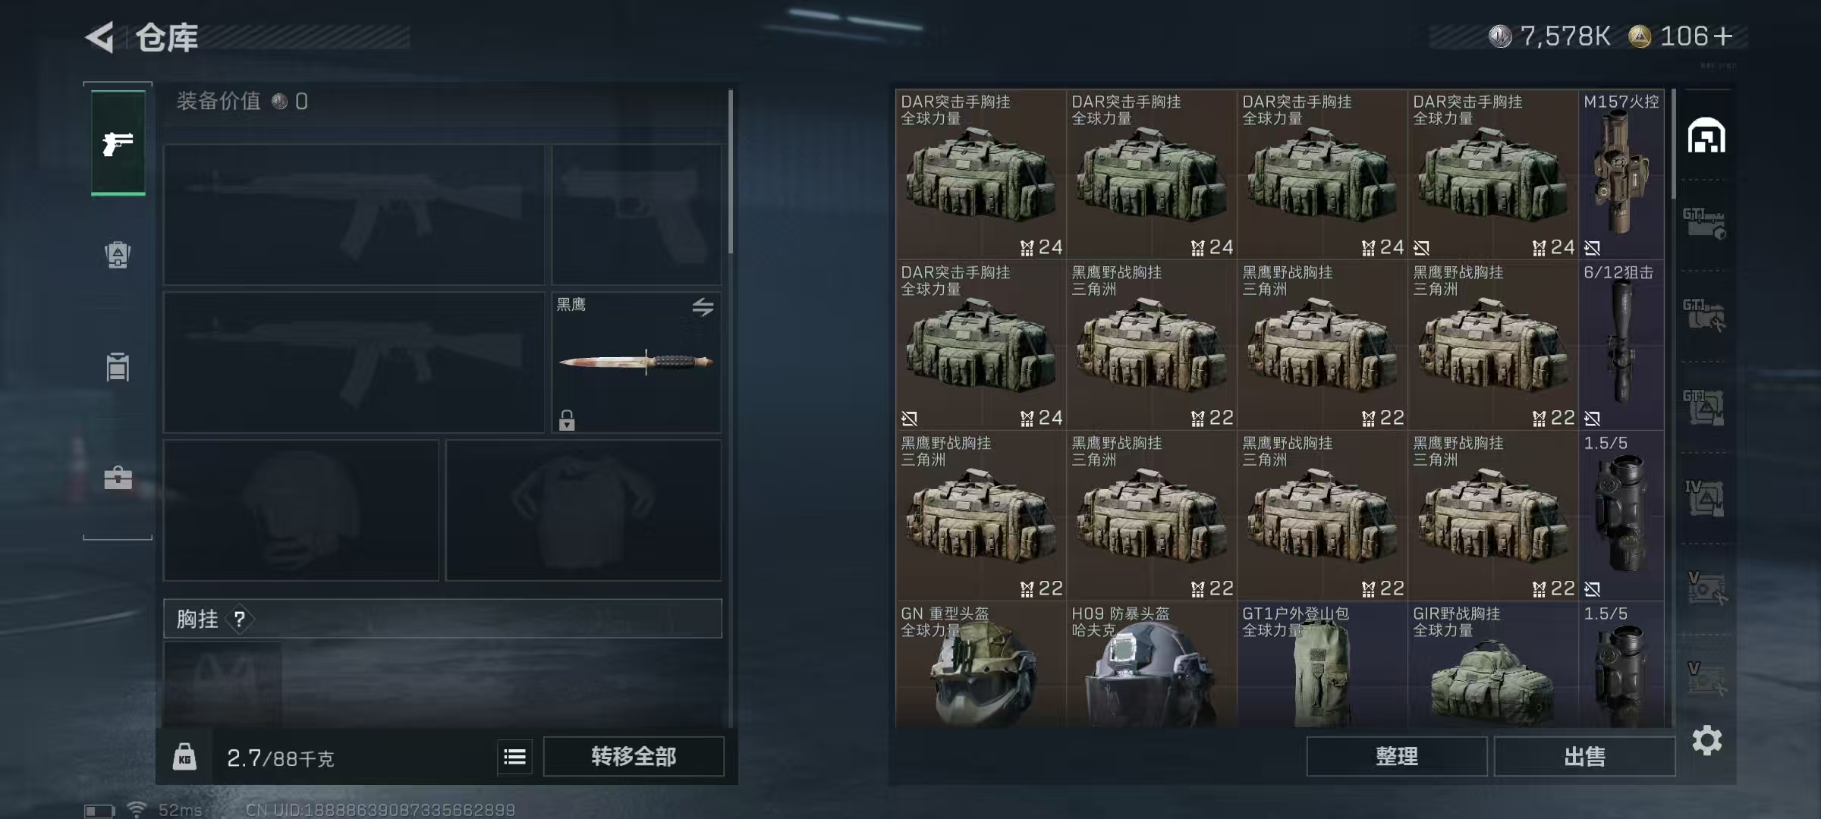Go back using the arrow beside 仓库
This screenshot has height=819, width=1821.
click(x=100, y=37)
